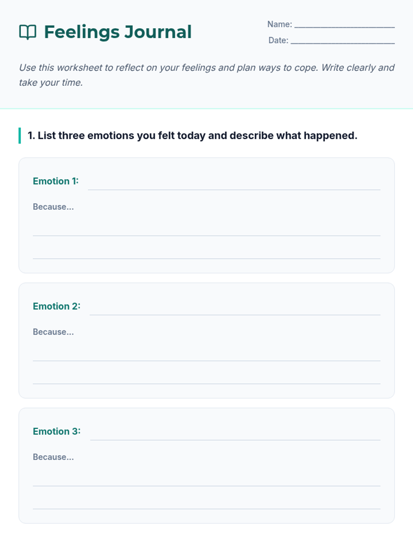
Task: Click the Emotion 2 answer line
Action: click(x=235, y=311)
